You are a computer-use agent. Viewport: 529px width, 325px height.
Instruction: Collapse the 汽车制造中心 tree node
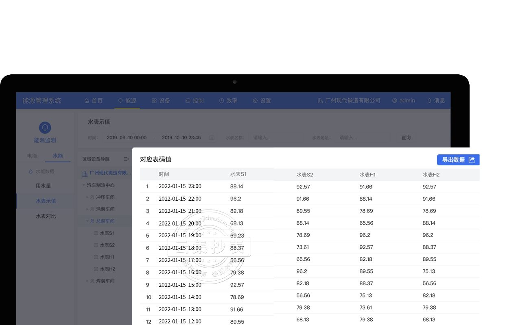tap(84, 185)
